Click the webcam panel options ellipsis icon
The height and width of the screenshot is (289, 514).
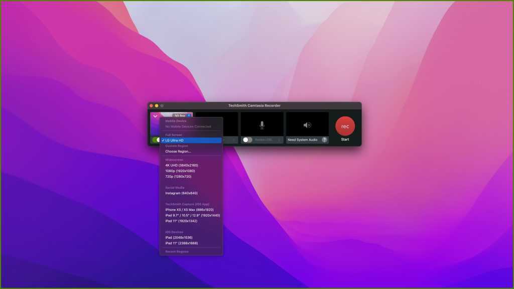[x=233, y=140]
